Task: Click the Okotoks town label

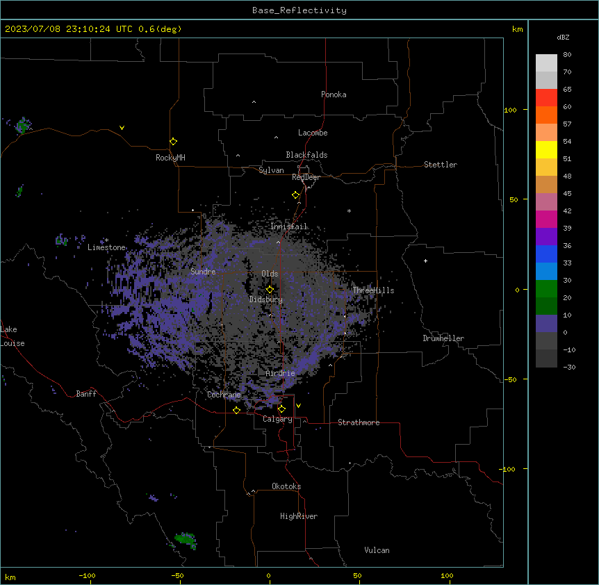Action: coord(286,486)
